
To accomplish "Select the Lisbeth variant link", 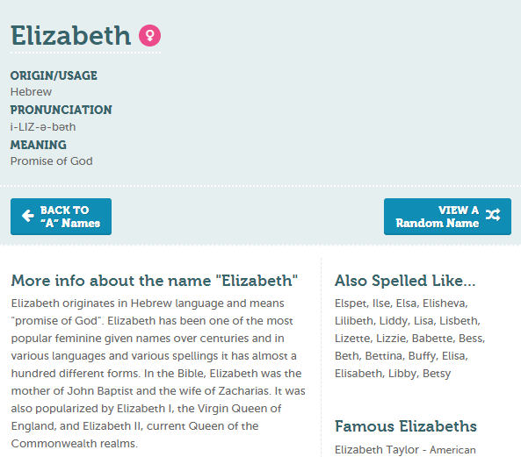I will click(459, 321).
